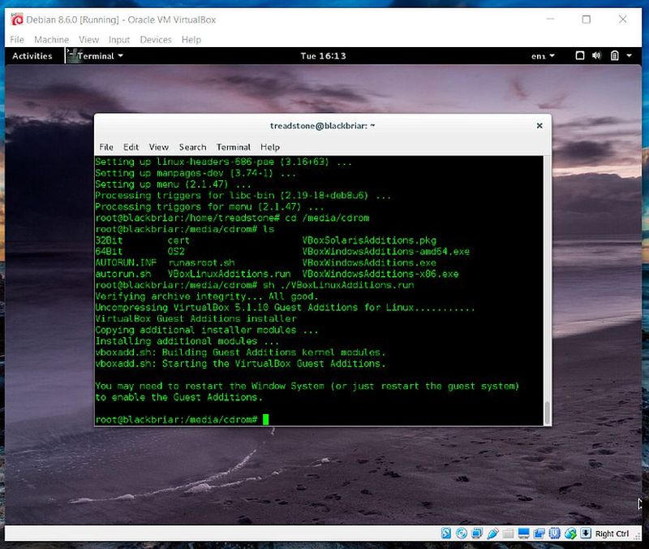The width and height of the screenshot is (649, 549).
Task: Open the Activities overview
Action: pyautogui.click(x=32, y=56)
